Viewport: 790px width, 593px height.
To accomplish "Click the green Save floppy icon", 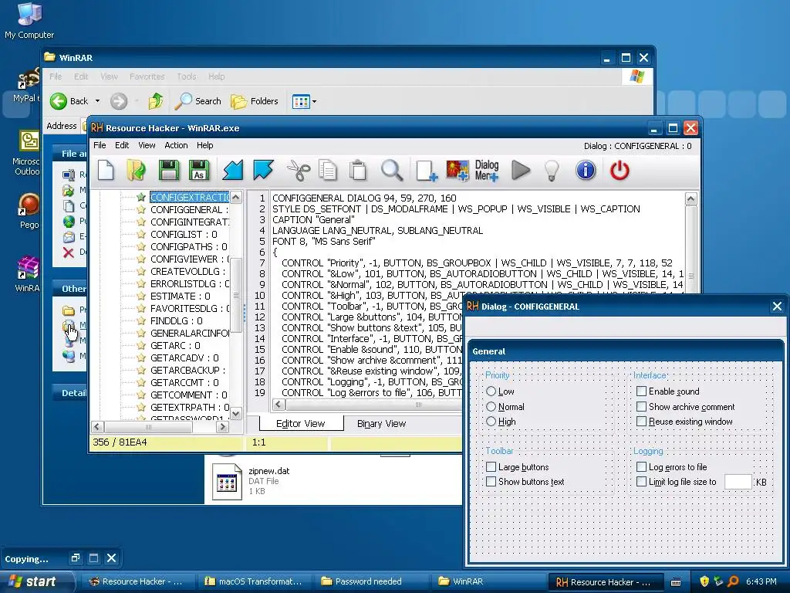I will [169, 170].
